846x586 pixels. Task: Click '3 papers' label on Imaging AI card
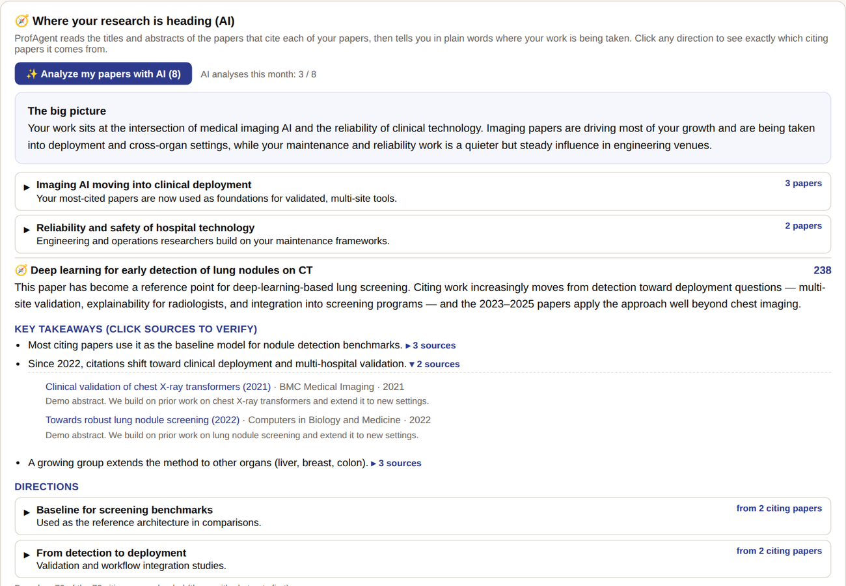[803, 184]
